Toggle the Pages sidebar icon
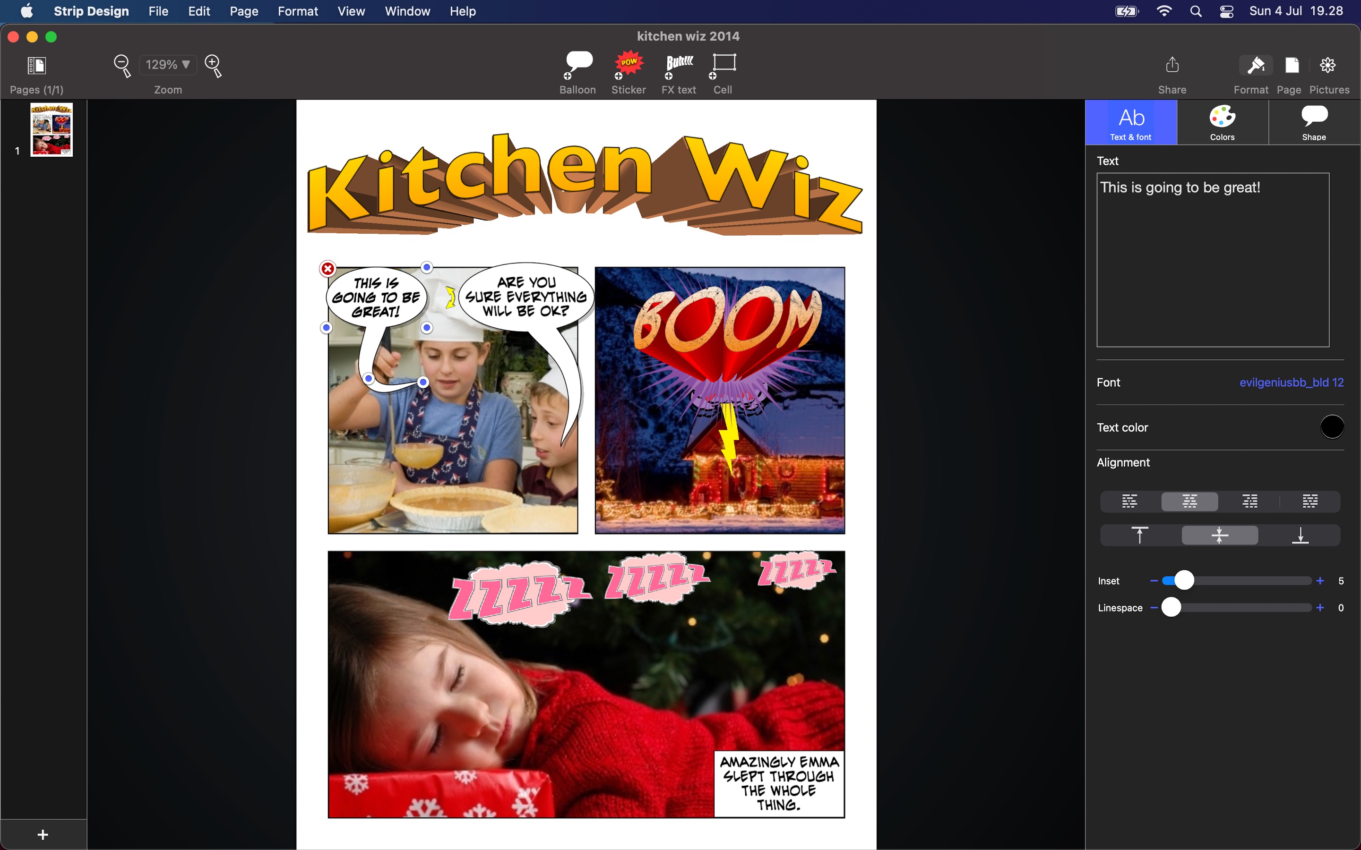The image size is (1361, 850). 36,65
